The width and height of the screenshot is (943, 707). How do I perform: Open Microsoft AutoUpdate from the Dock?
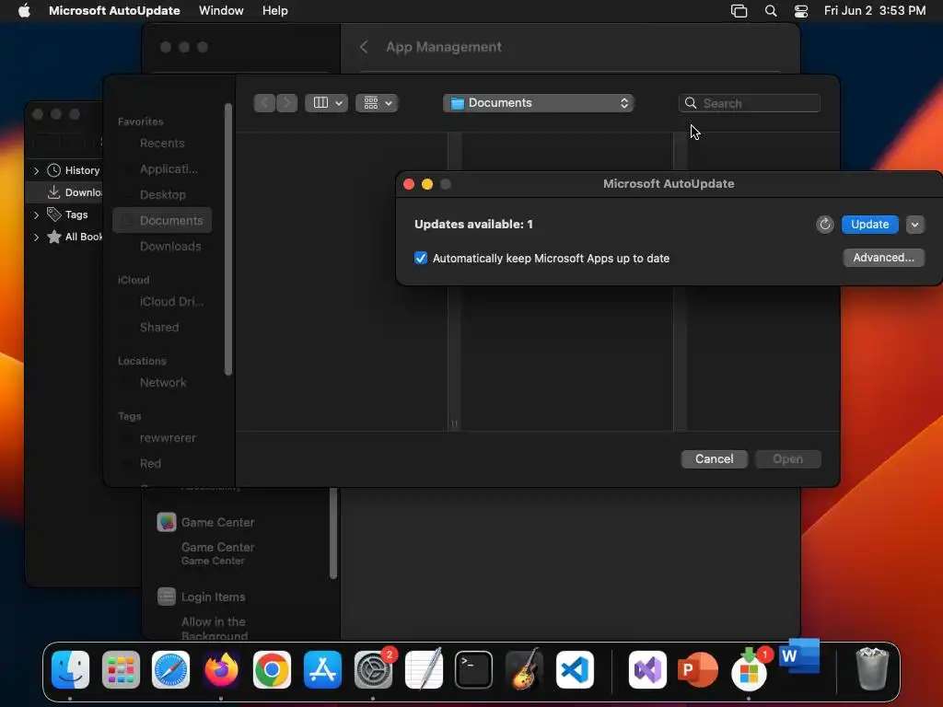749,670
